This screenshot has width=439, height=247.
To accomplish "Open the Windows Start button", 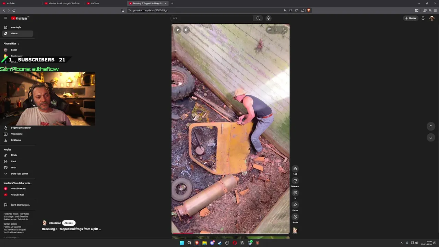I will (x=182, y=243).
